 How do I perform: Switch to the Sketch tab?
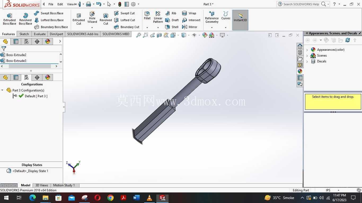[24, 34]
